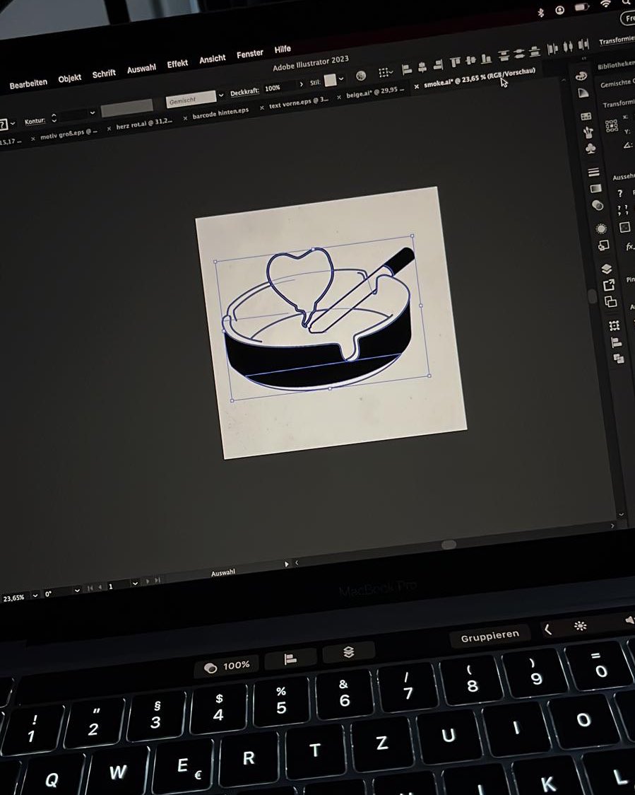Viewport: 635px width, 795px height.
Task: Open the Stroke panel lines icon
Action: click(593, 173)
